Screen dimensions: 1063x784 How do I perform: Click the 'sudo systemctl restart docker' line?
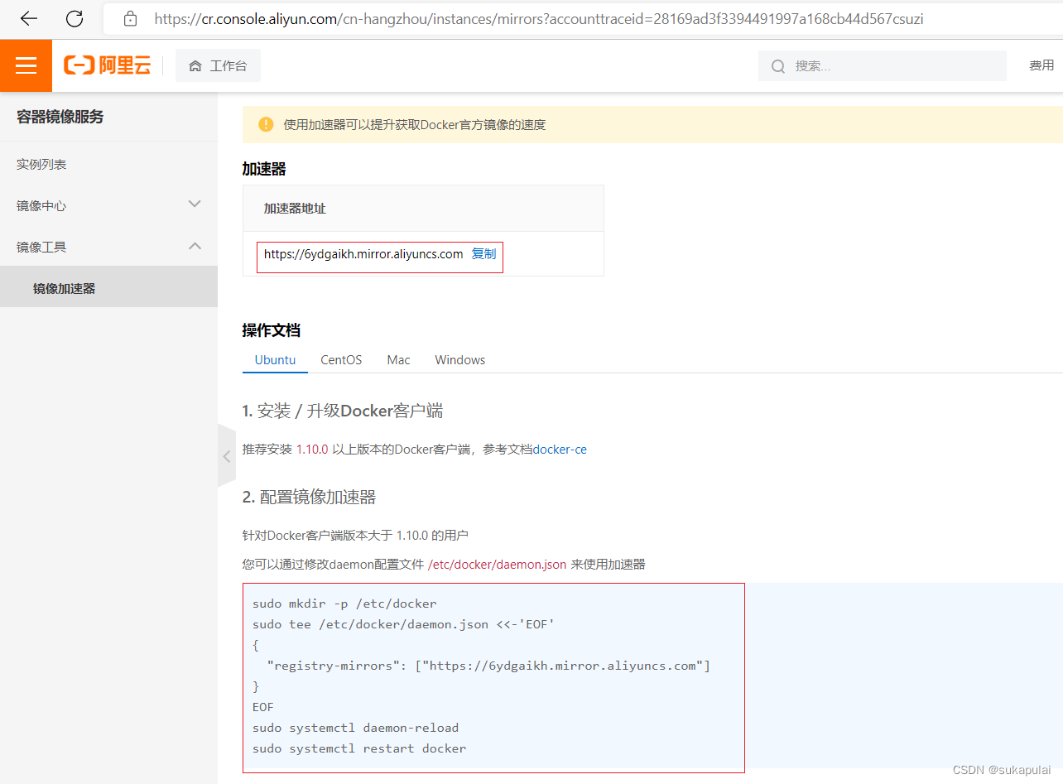(x=359, y=748)
